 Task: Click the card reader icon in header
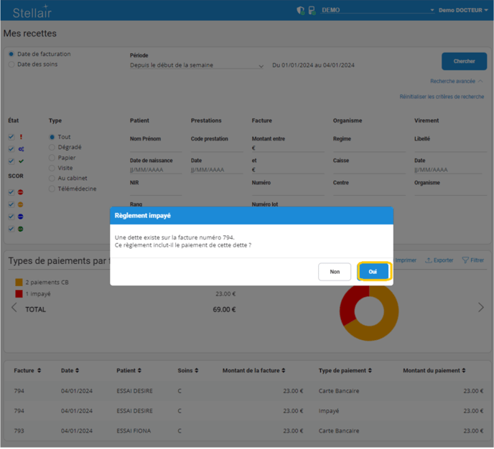point(312,11)
